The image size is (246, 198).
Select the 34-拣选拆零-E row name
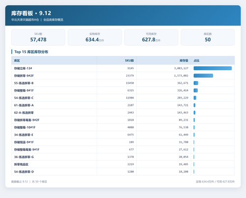coord(24,135)
